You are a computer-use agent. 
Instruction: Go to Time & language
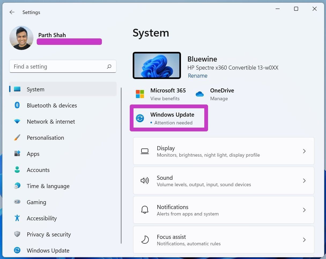click(x=63, y=186)
